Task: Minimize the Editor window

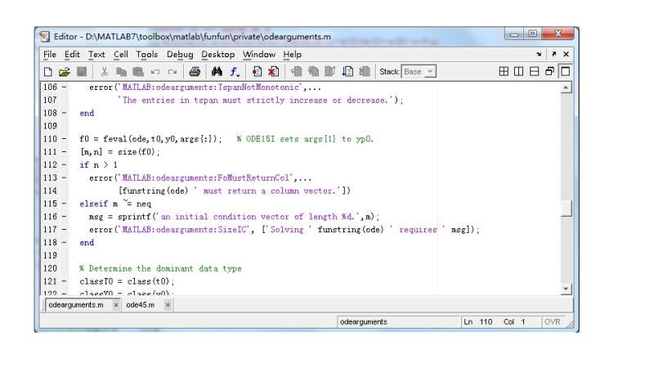Action: 515,34
